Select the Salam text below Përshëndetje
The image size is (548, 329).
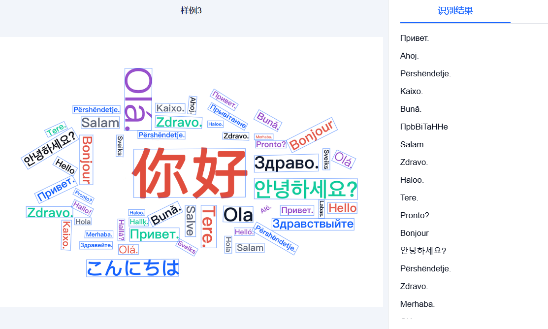[x=99, y=123]
